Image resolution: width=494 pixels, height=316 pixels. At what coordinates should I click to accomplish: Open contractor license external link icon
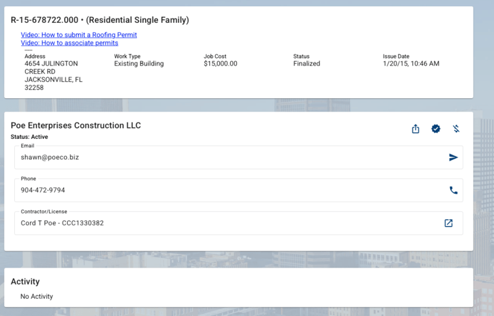click(x=449, y=223)
